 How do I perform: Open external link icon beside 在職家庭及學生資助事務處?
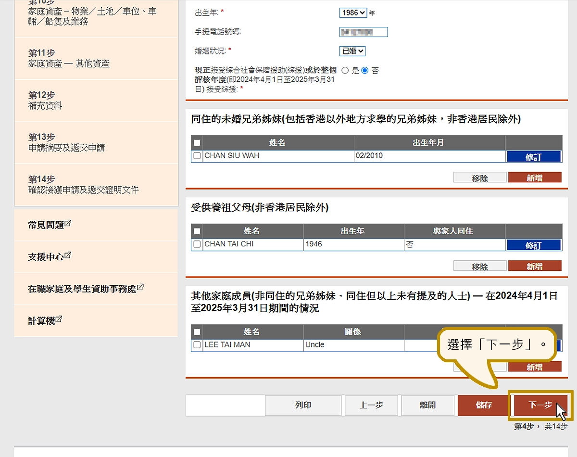pos(140,287)
